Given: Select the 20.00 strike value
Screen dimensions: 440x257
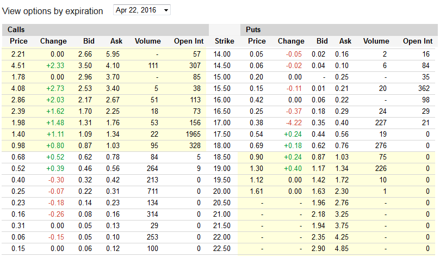Looking at the screenshot, I should tap(222, 192).
